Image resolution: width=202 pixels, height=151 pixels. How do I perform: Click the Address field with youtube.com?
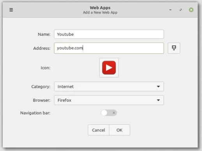(109, 48)
